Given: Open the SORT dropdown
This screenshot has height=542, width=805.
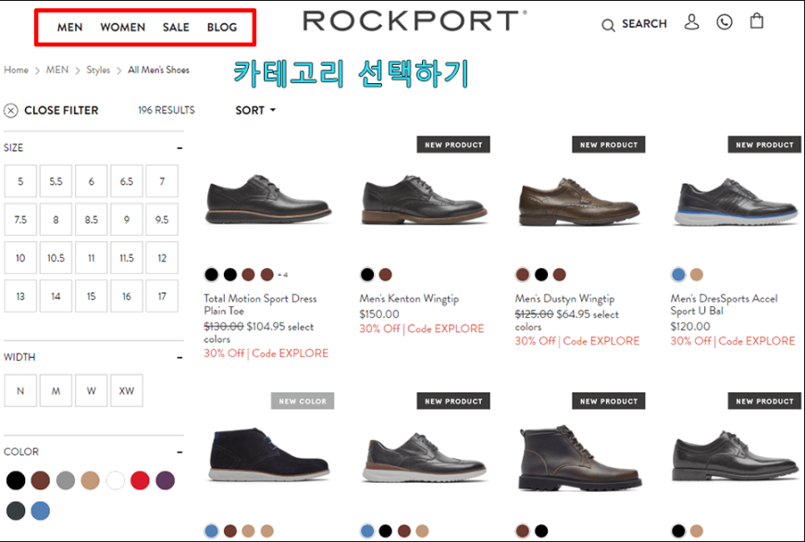Looking at the screenshot, I should (x=255, y=110).
